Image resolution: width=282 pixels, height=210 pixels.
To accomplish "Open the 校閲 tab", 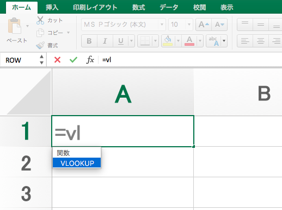I will [x=199, y=8].
